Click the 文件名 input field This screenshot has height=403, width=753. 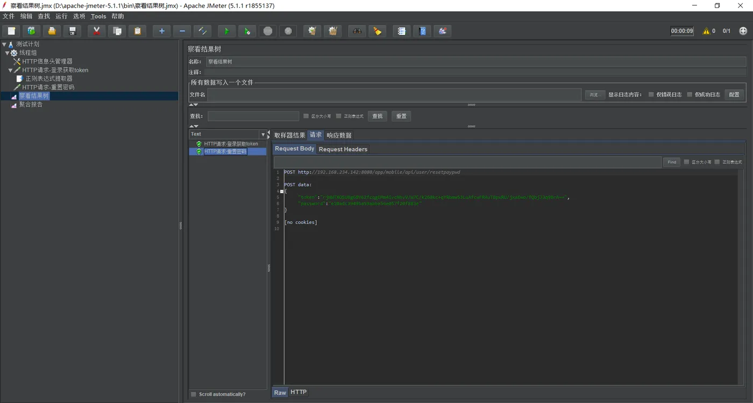tap(394, 95)
